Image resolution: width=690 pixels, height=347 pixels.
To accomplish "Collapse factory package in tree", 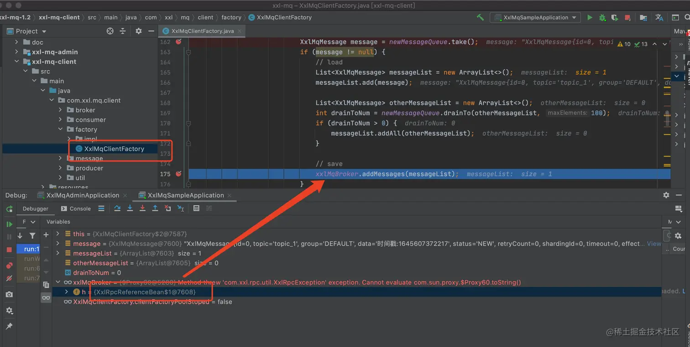I will (60, 129).
